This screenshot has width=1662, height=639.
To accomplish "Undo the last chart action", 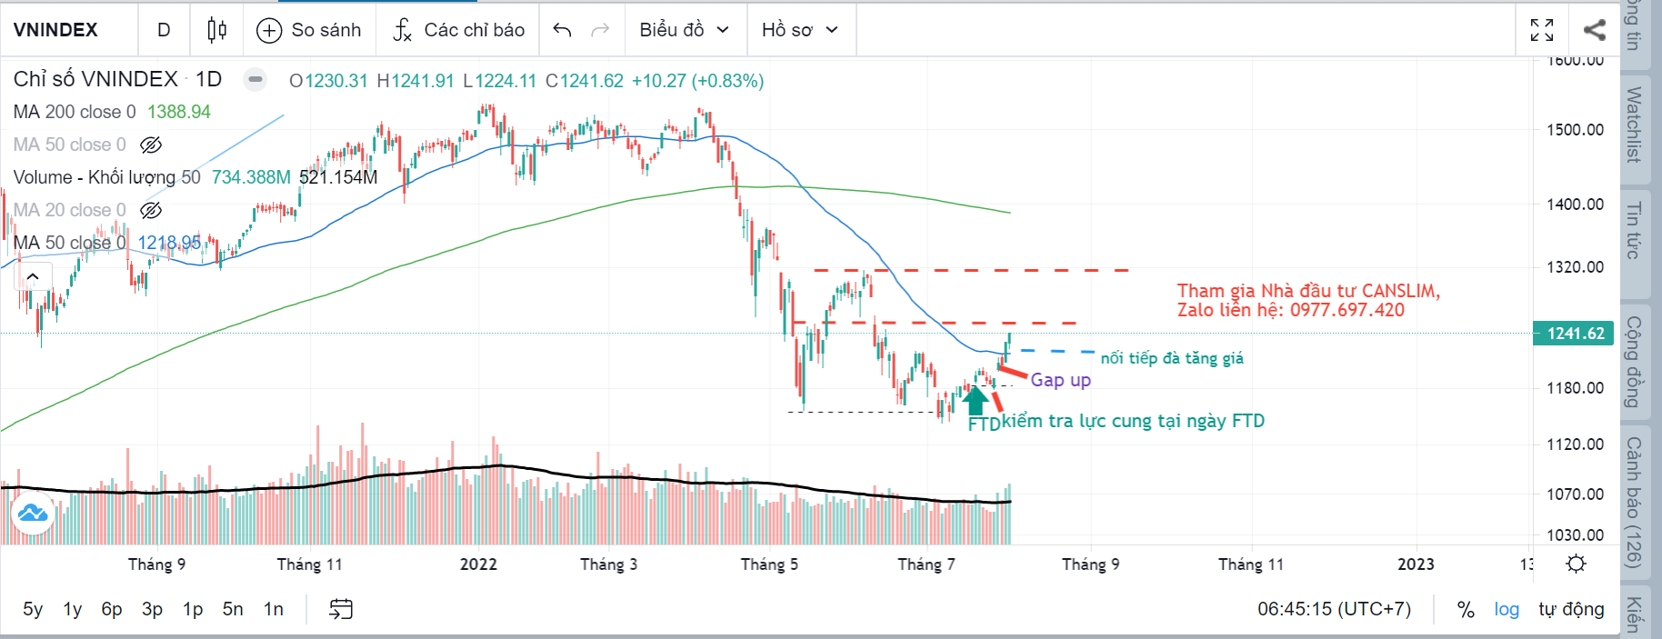I will pyautogui.click(x=562, y=30).
